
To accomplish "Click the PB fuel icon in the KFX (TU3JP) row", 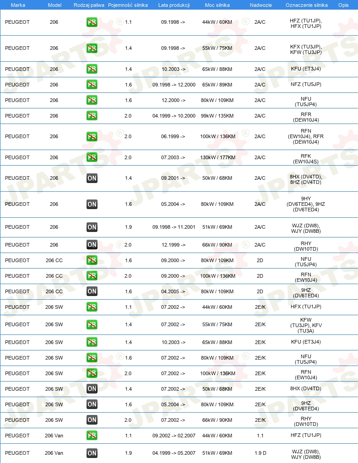I will click(92, 48).
